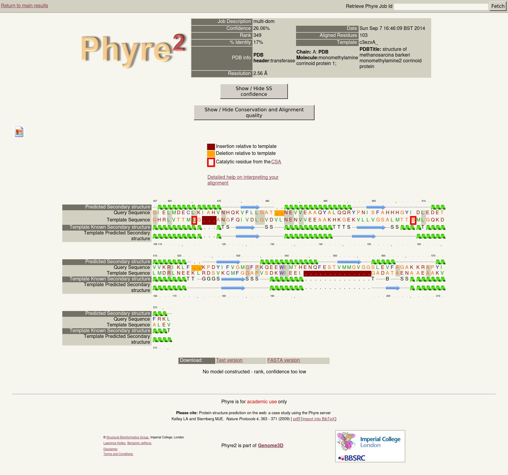Click the dark red insertion legend swatch
This screenshot has height=475, width=508.
(211, 147)
